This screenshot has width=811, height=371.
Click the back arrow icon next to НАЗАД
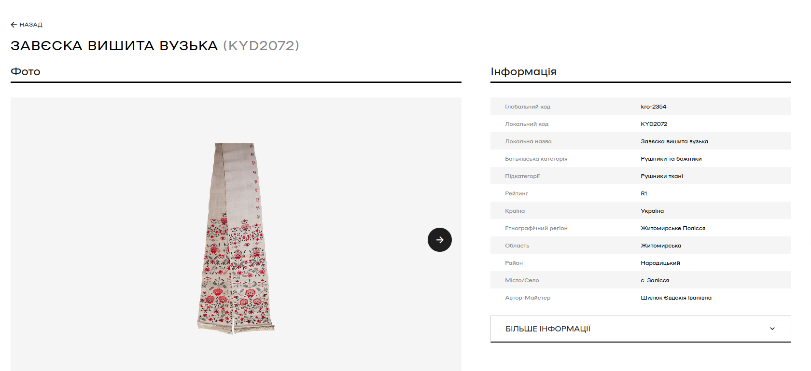pyautogui.click(x=14, y=25)
